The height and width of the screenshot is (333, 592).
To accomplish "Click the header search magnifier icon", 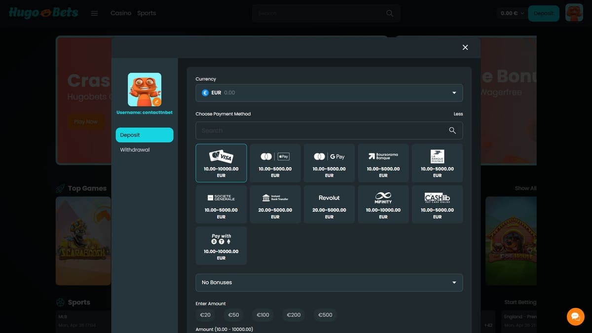I will click(x=390, y=13).
